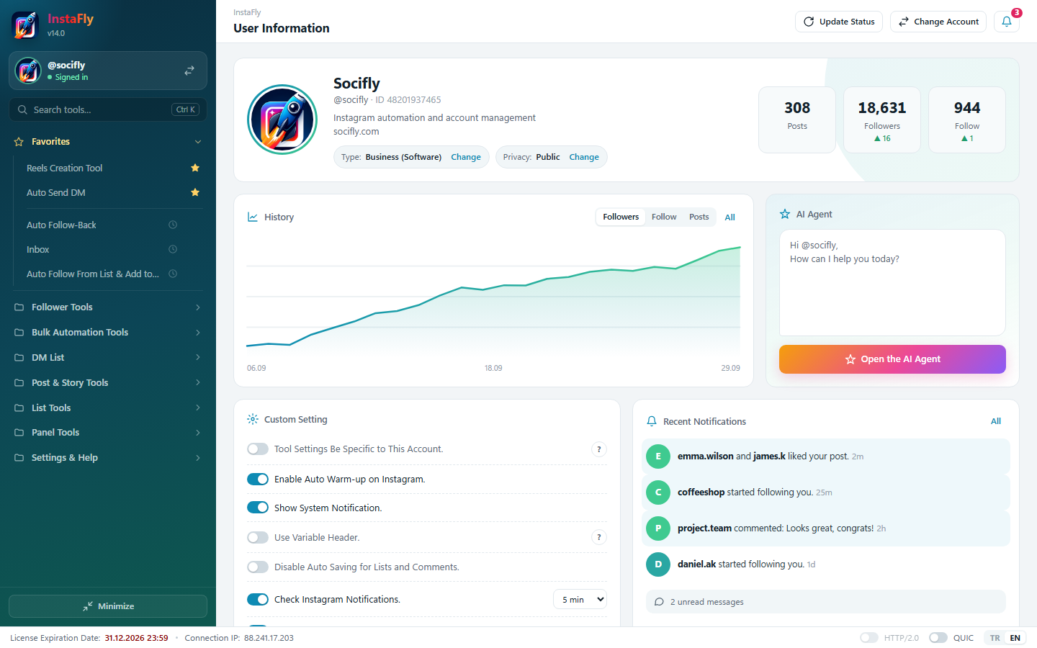Expand Bulk Automation Tools
The width and height of the screenshot is (1037, 648).
108,333
